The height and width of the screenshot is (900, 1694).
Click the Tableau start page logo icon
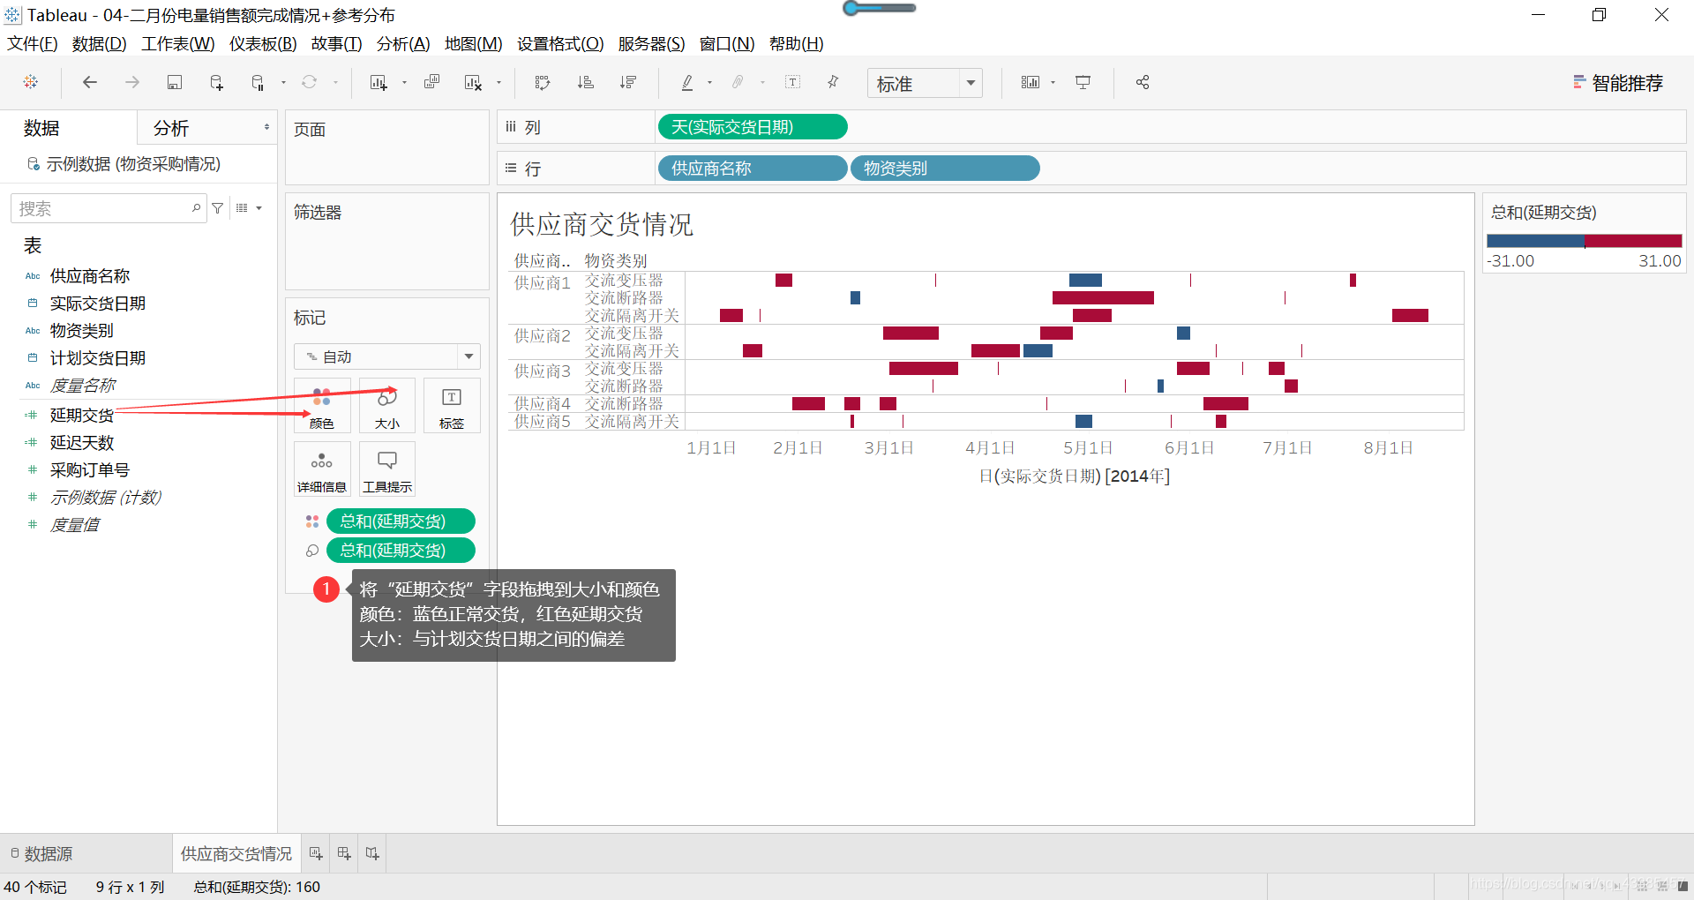(31, 82)
